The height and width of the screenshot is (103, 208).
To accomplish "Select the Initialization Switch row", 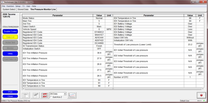I will pos(67,49).
